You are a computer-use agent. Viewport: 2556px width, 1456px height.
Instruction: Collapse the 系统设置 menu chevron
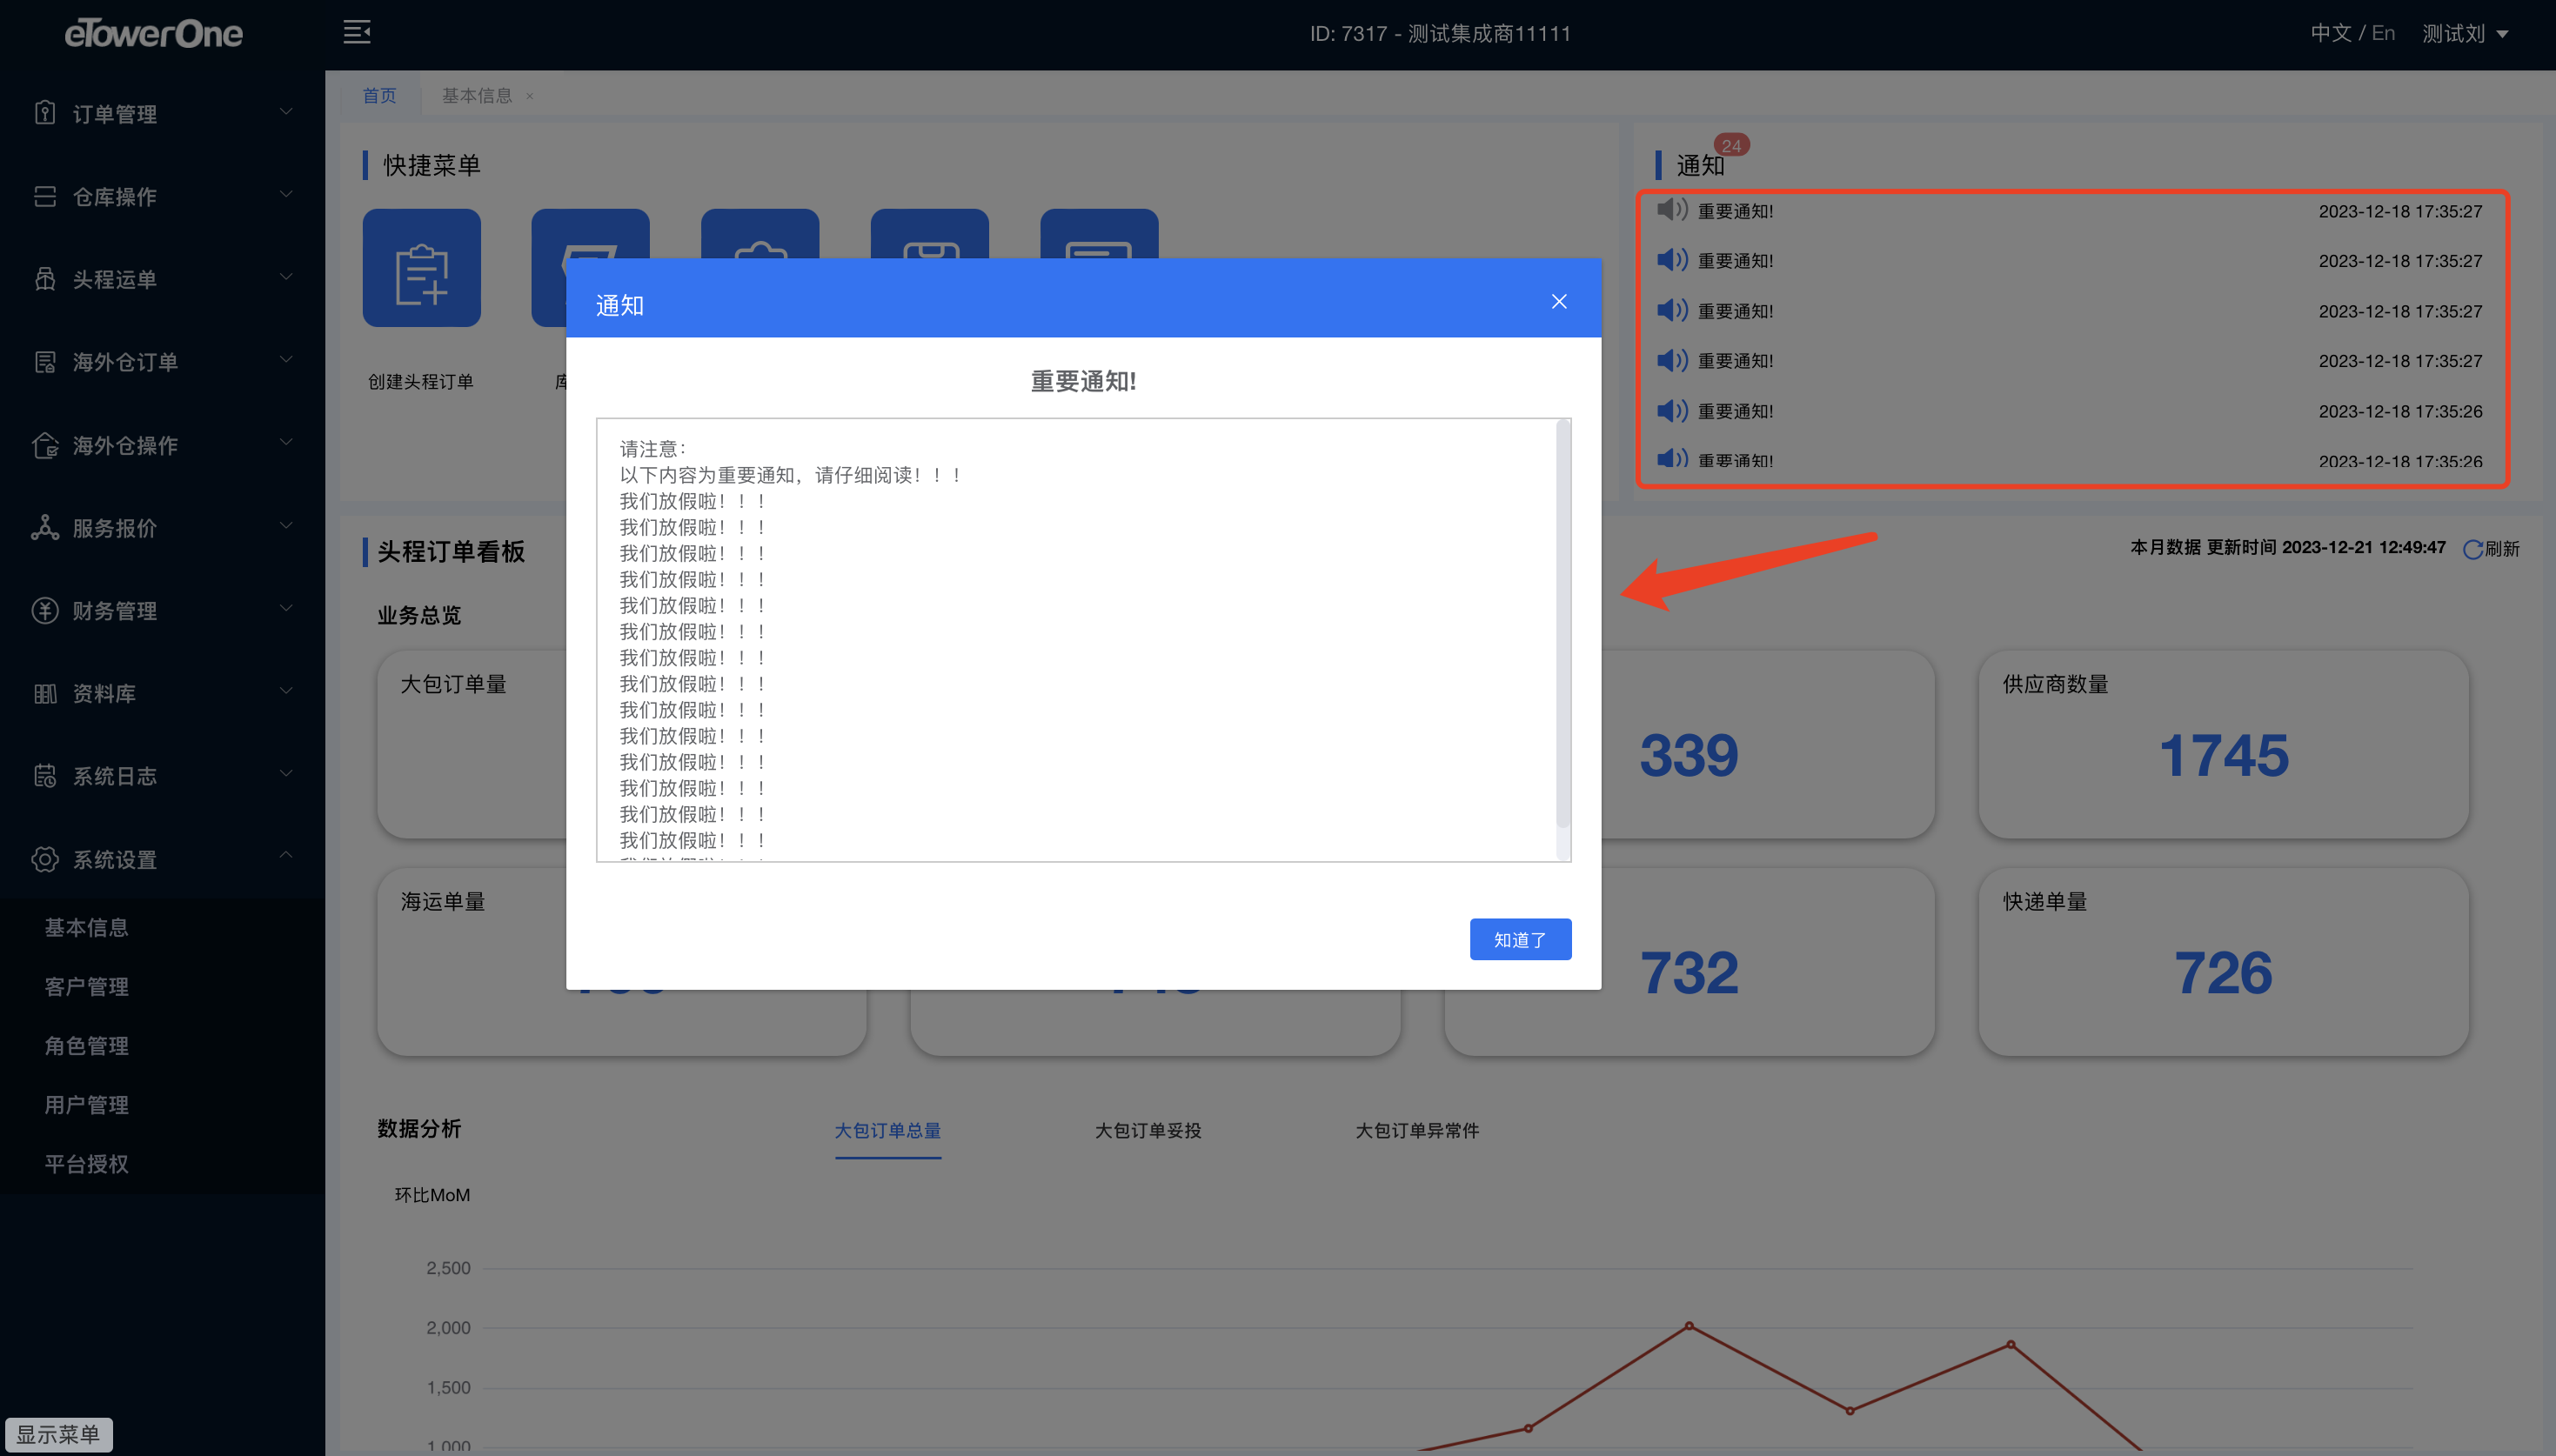286,856
